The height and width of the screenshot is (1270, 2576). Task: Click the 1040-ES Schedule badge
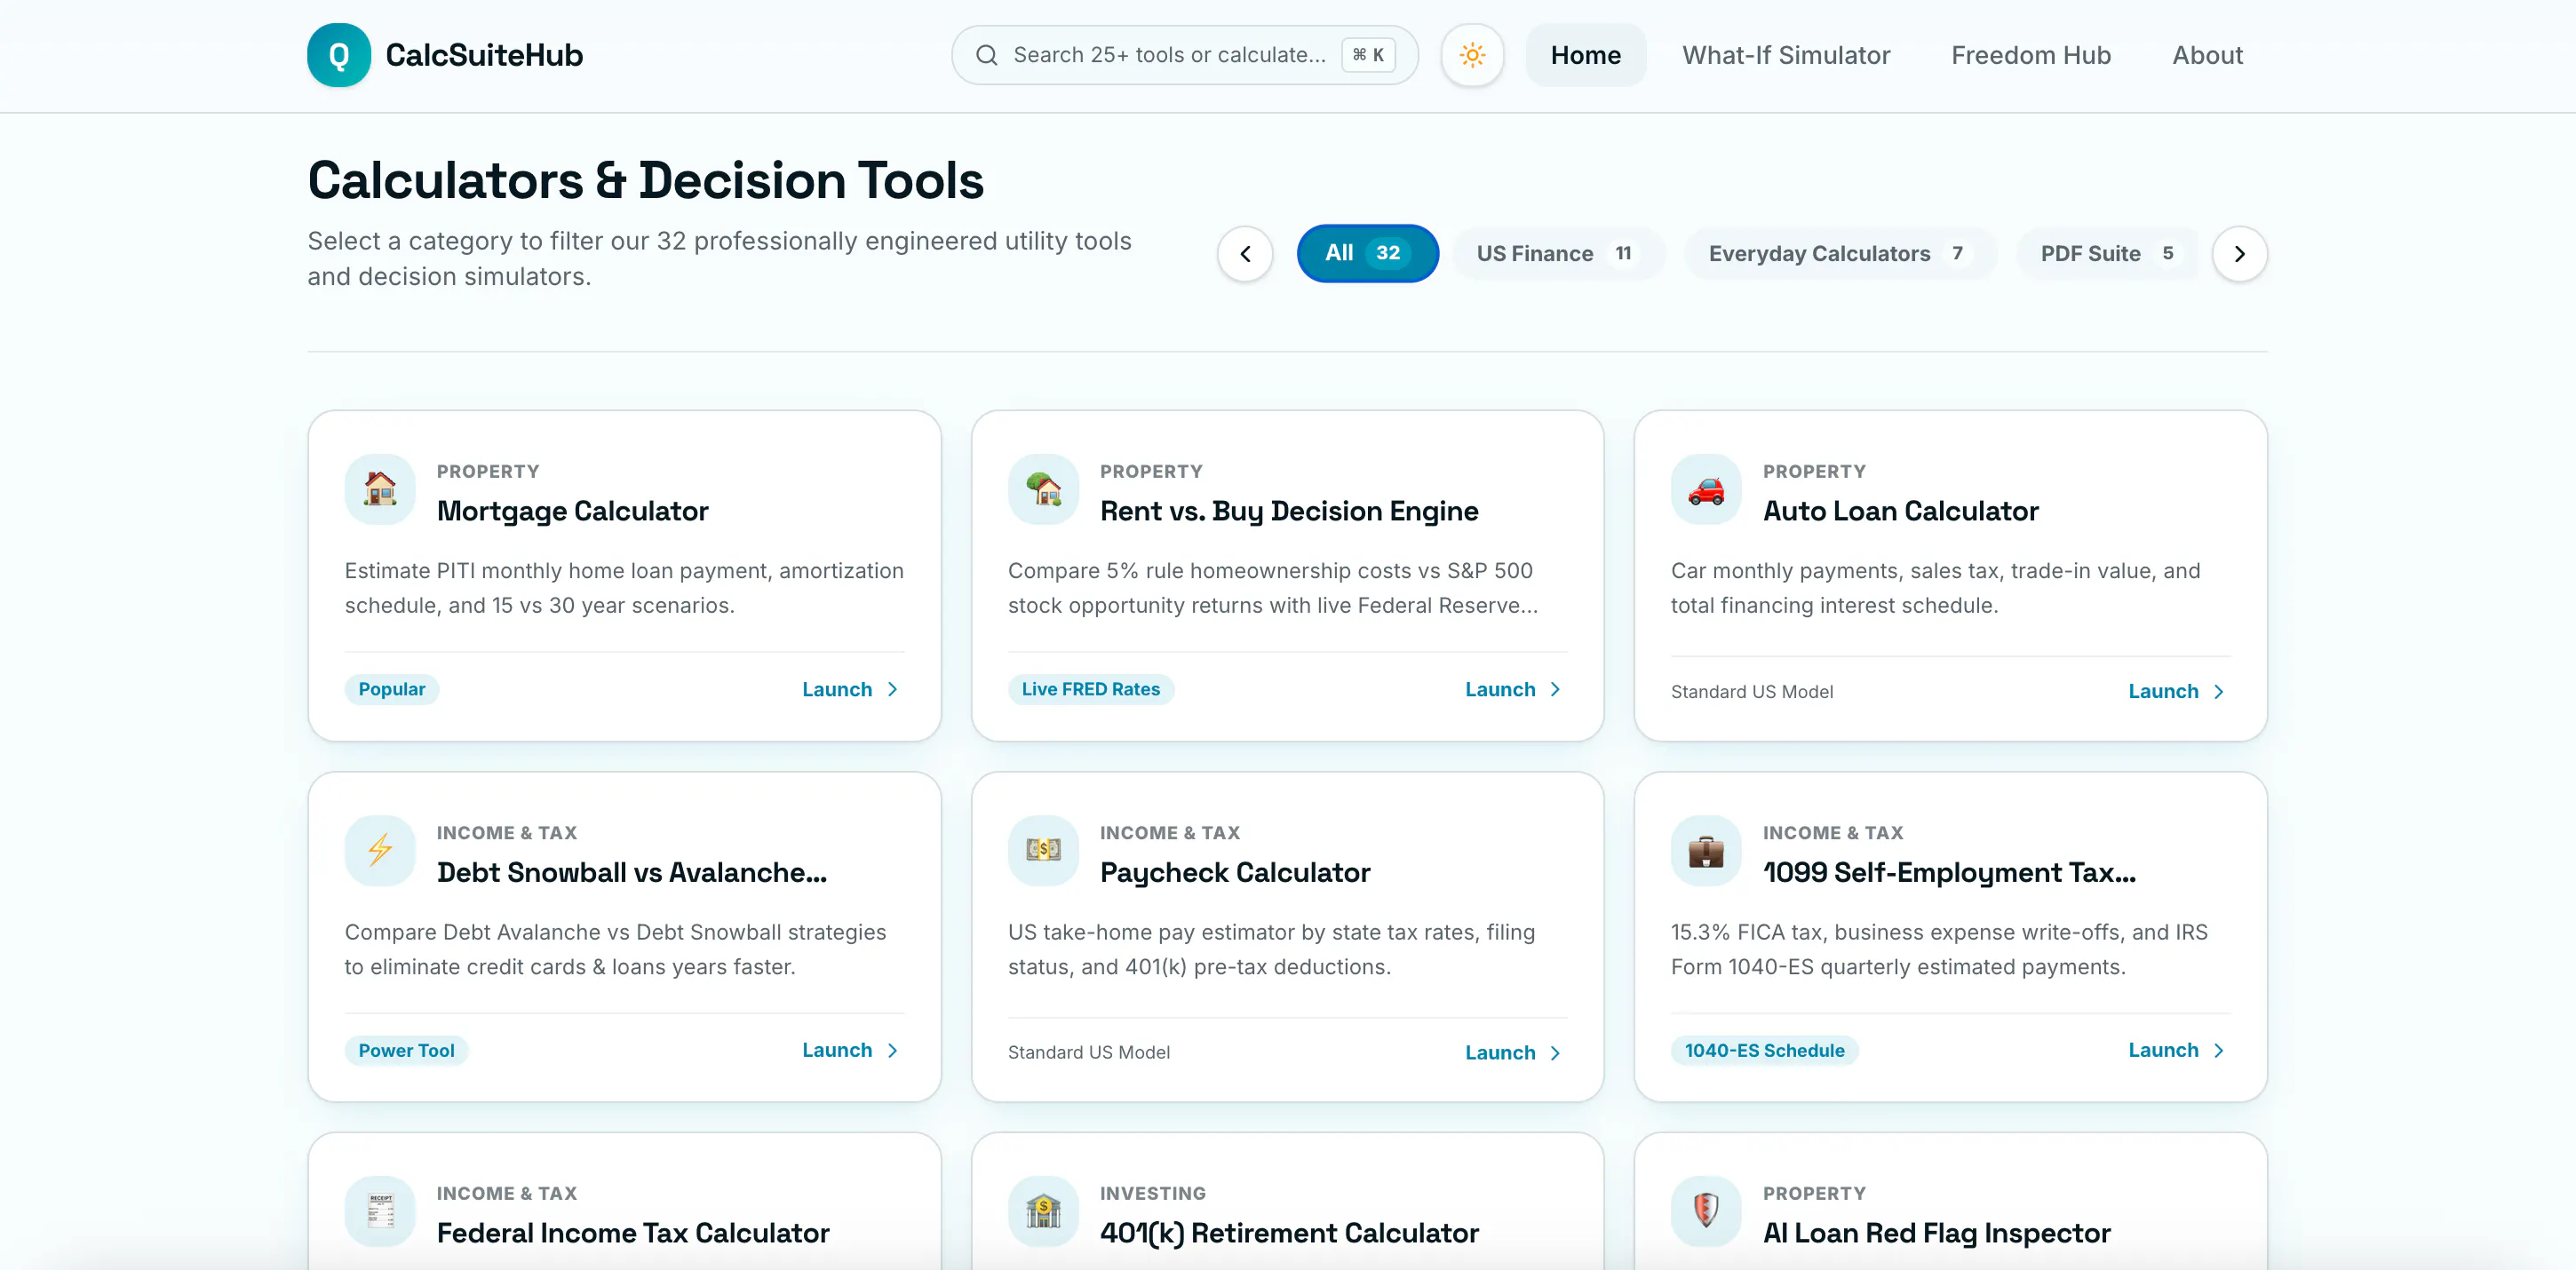coord(1764,1050)
